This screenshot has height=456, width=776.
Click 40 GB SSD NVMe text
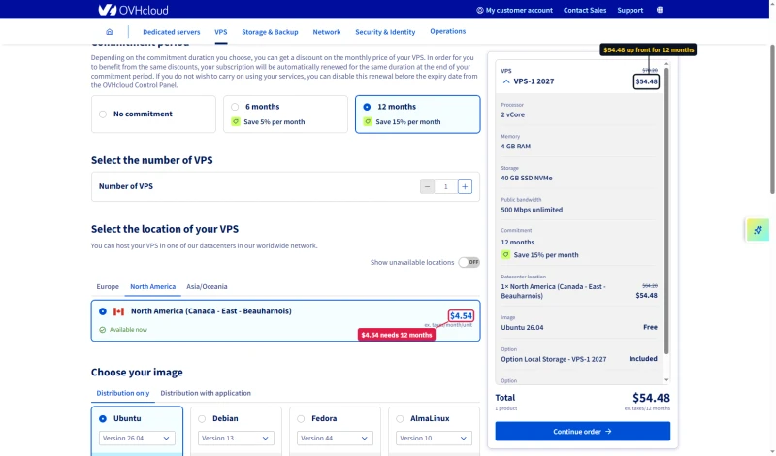(527, 179)
